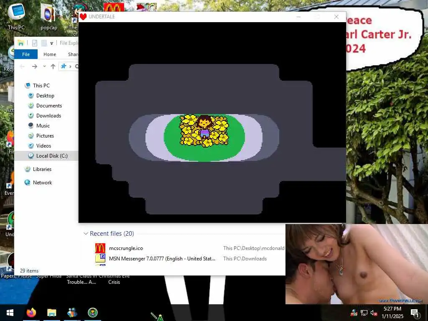
Task: Select Local Disk (C:) in the navigation pane
Action: click(x=46, y=156)
